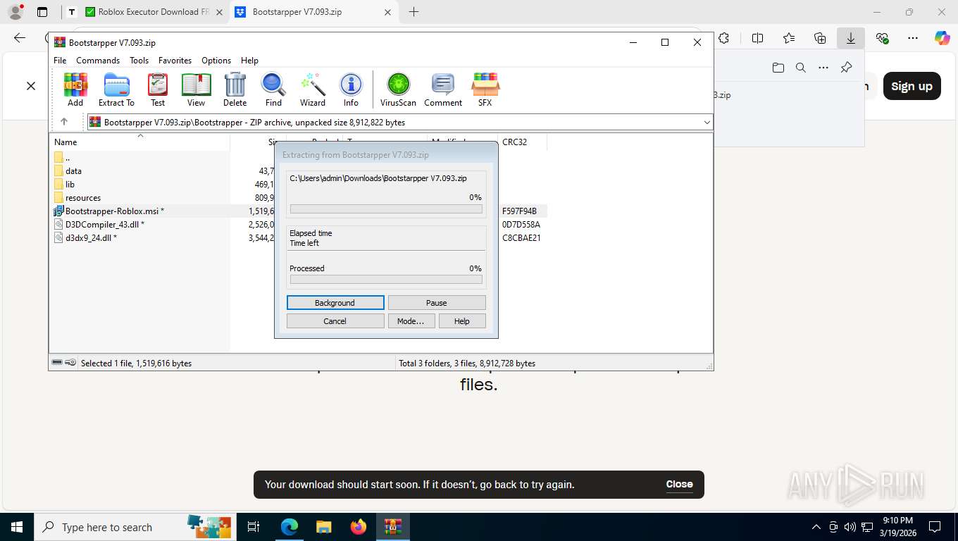The image size is (958, 541).
Task: Open more options in downloads panel
Action: (823, 68)
